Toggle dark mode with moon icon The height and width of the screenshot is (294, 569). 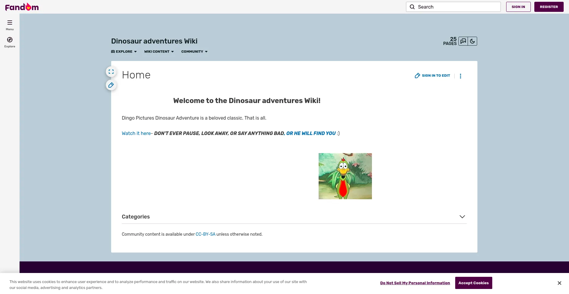click(x=472, y=41)
